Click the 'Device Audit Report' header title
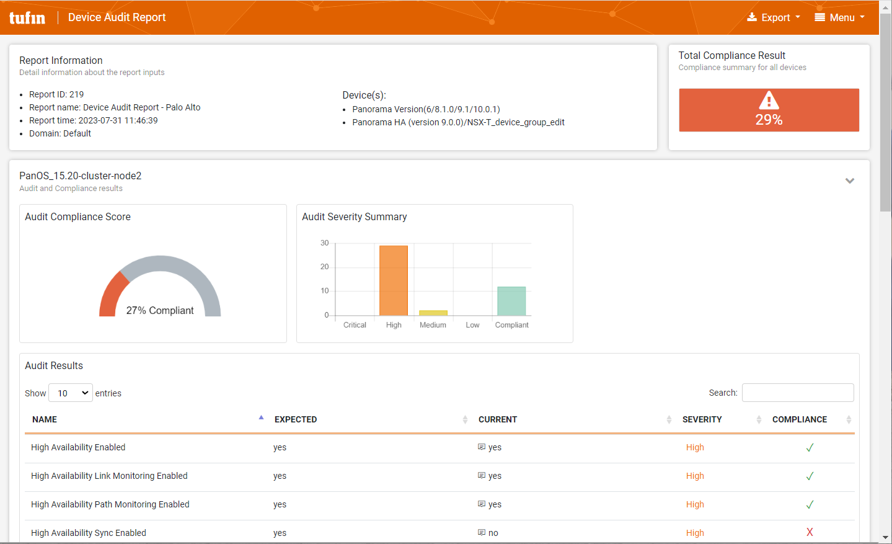The width and height of the screenshot is (892, 544). 117,17
